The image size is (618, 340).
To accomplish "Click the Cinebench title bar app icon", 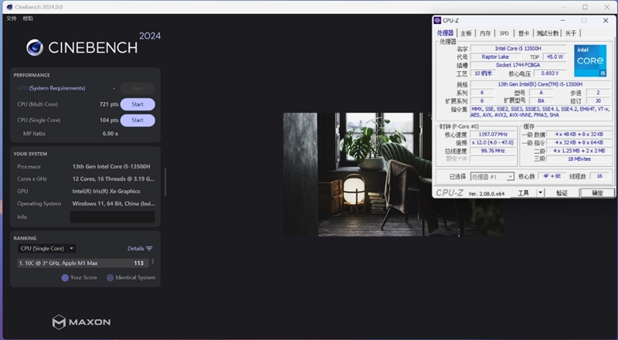I will pyautogui.click(x=6, y=6).
